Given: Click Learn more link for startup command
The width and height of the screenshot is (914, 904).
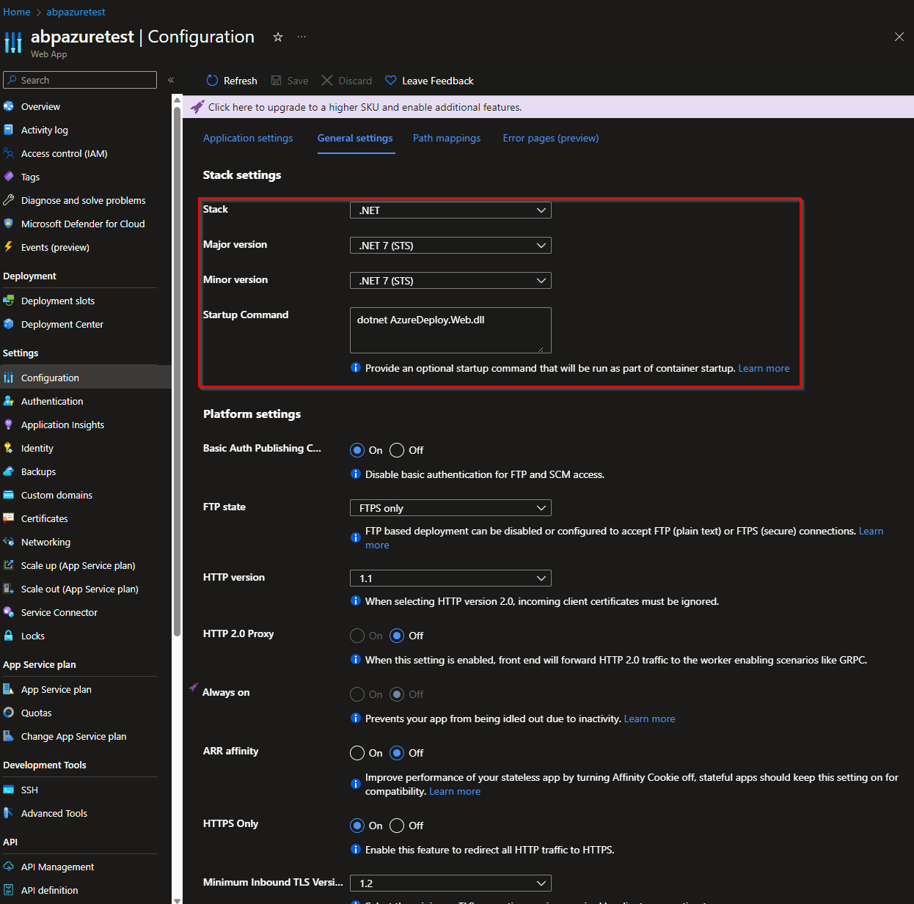Looking at the screenshot, I should coord(764,368).
